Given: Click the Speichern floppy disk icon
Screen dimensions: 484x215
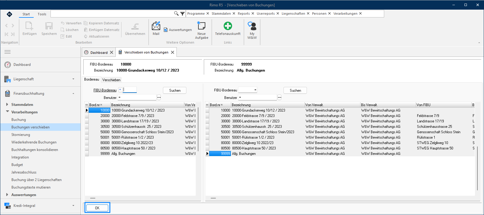Looking at the screenshot, I should point(49,26).
